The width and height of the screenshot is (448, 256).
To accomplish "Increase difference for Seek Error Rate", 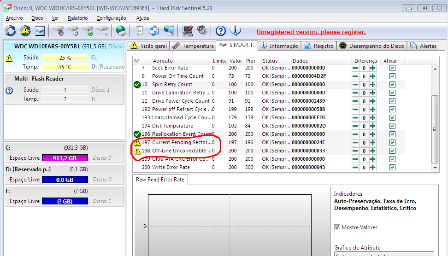I will coord(372,68).
